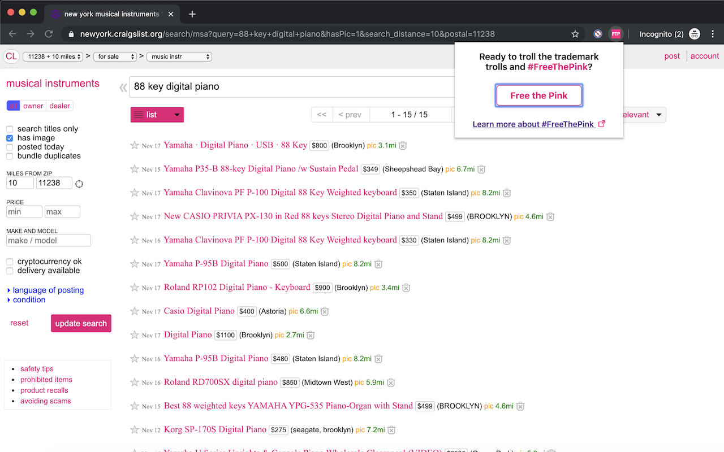Open the list view mode dropdown
The width and height of the screenshot is (724, 452).
pyautogui.click(x=157, y=115)
